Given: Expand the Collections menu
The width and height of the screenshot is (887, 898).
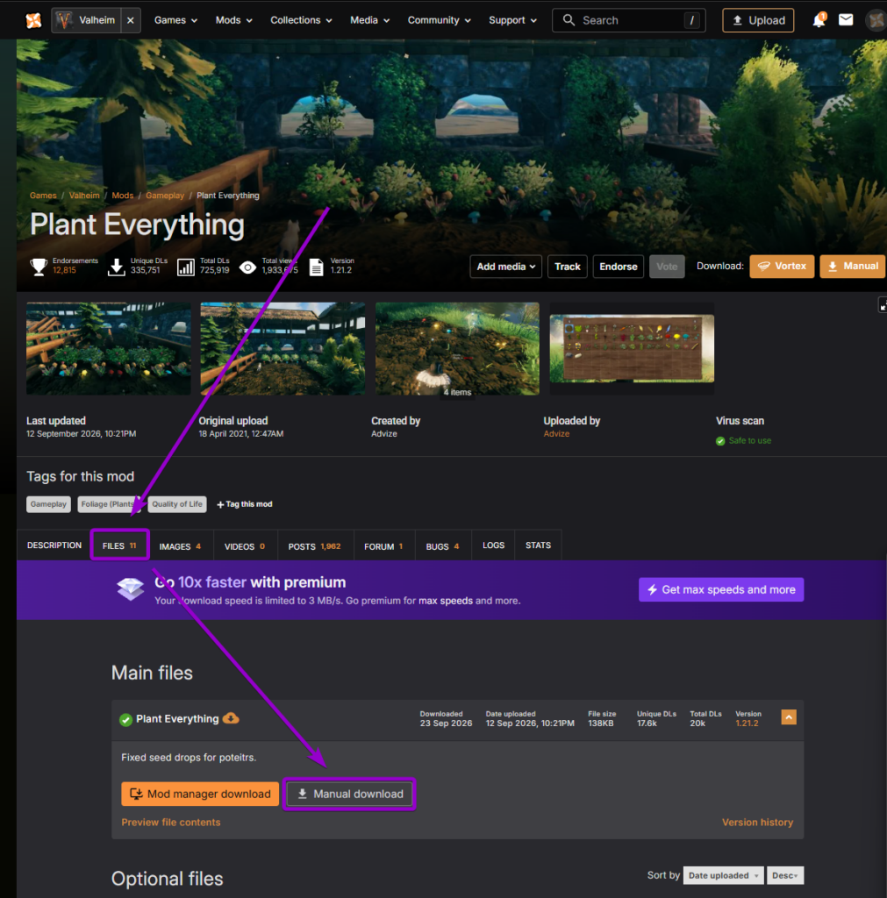Looking at the screenshot, I should (x=301, y=21).
